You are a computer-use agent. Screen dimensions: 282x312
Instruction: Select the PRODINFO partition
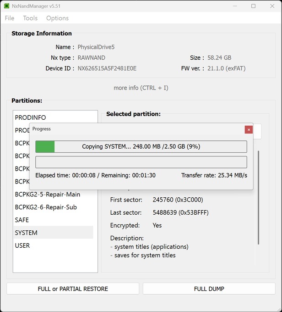click(30, 117)
